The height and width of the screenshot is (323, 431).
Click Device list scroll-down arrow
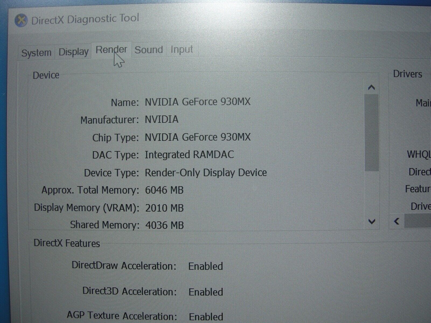[372, 222]
